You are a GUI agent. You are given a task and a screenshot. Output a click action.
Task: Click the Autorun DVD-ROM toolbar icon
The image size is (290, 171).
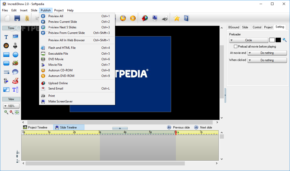click(133, 18)
